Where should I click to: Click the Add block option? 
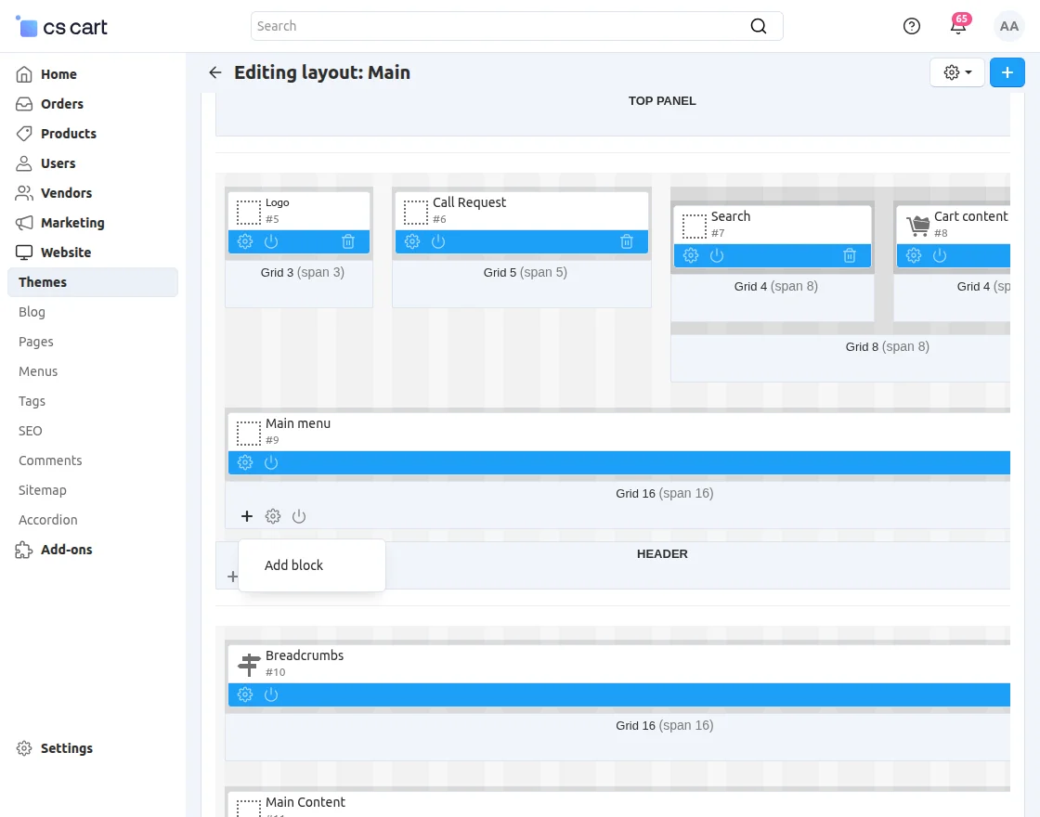coord(293,564)
